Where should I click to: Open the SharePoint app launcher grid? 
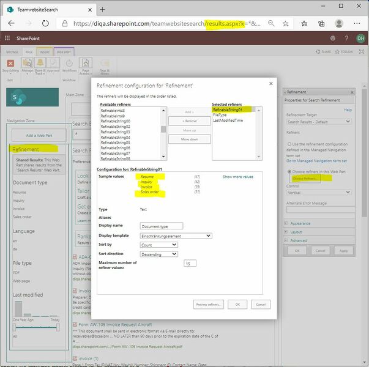pos(7,37)
